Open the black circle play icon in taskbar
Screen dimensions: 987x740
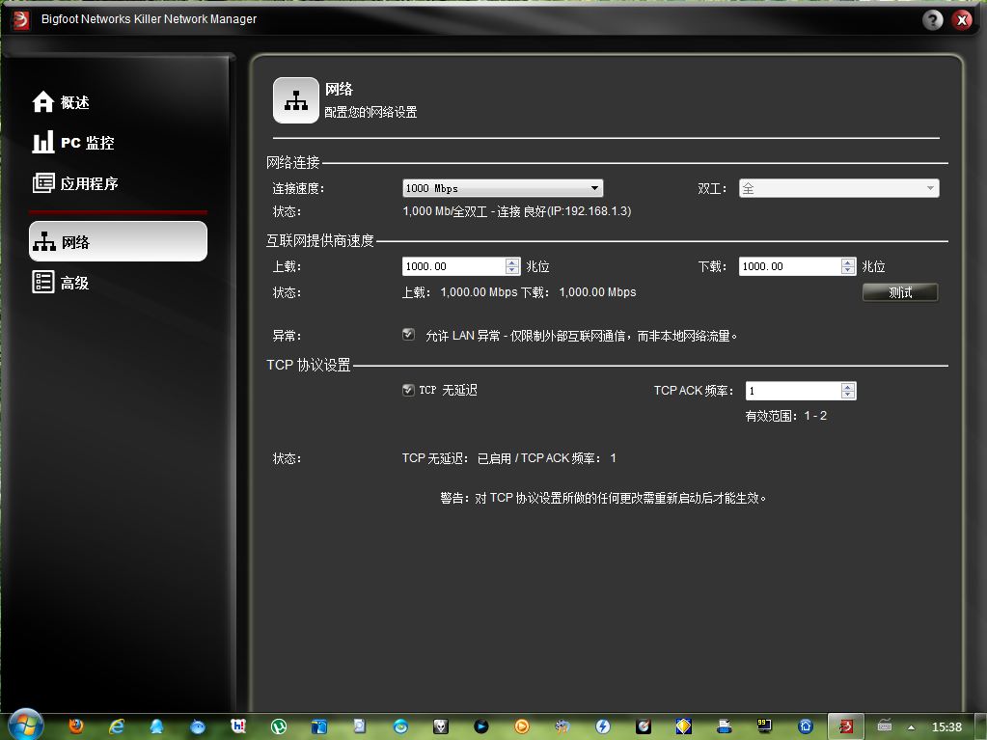click(481, 726)
